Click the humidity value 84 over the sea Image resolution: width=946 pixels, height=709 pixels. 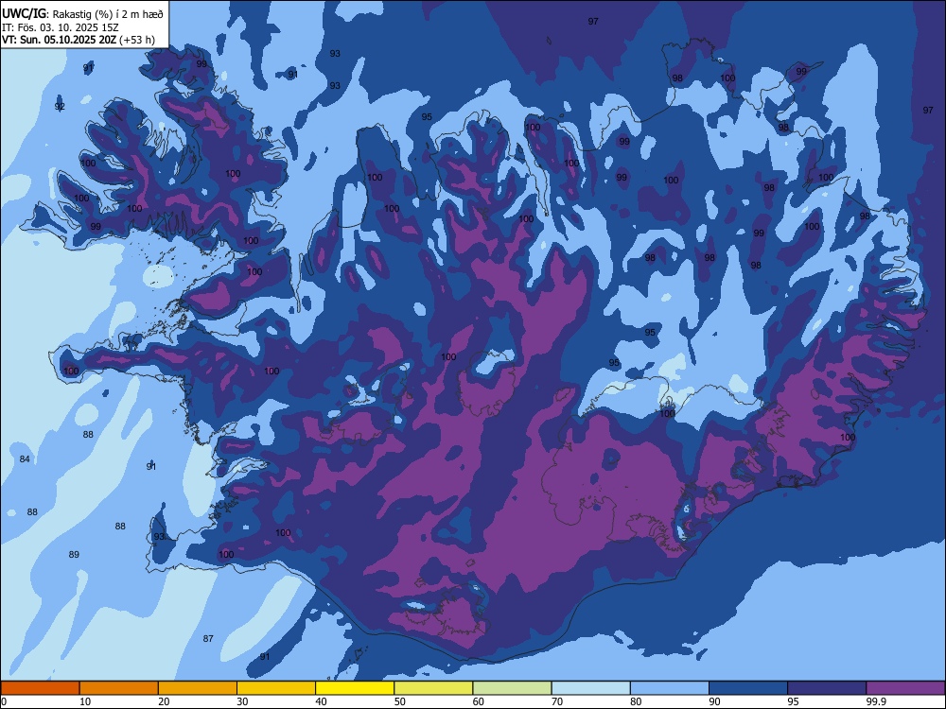coord(25,459)
